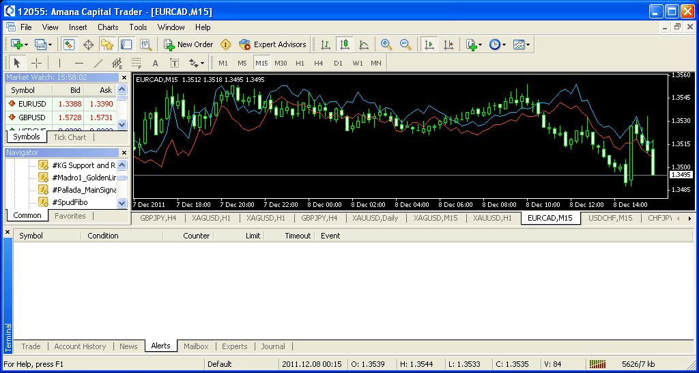Select the Fibonacci retracement tool

136,63
